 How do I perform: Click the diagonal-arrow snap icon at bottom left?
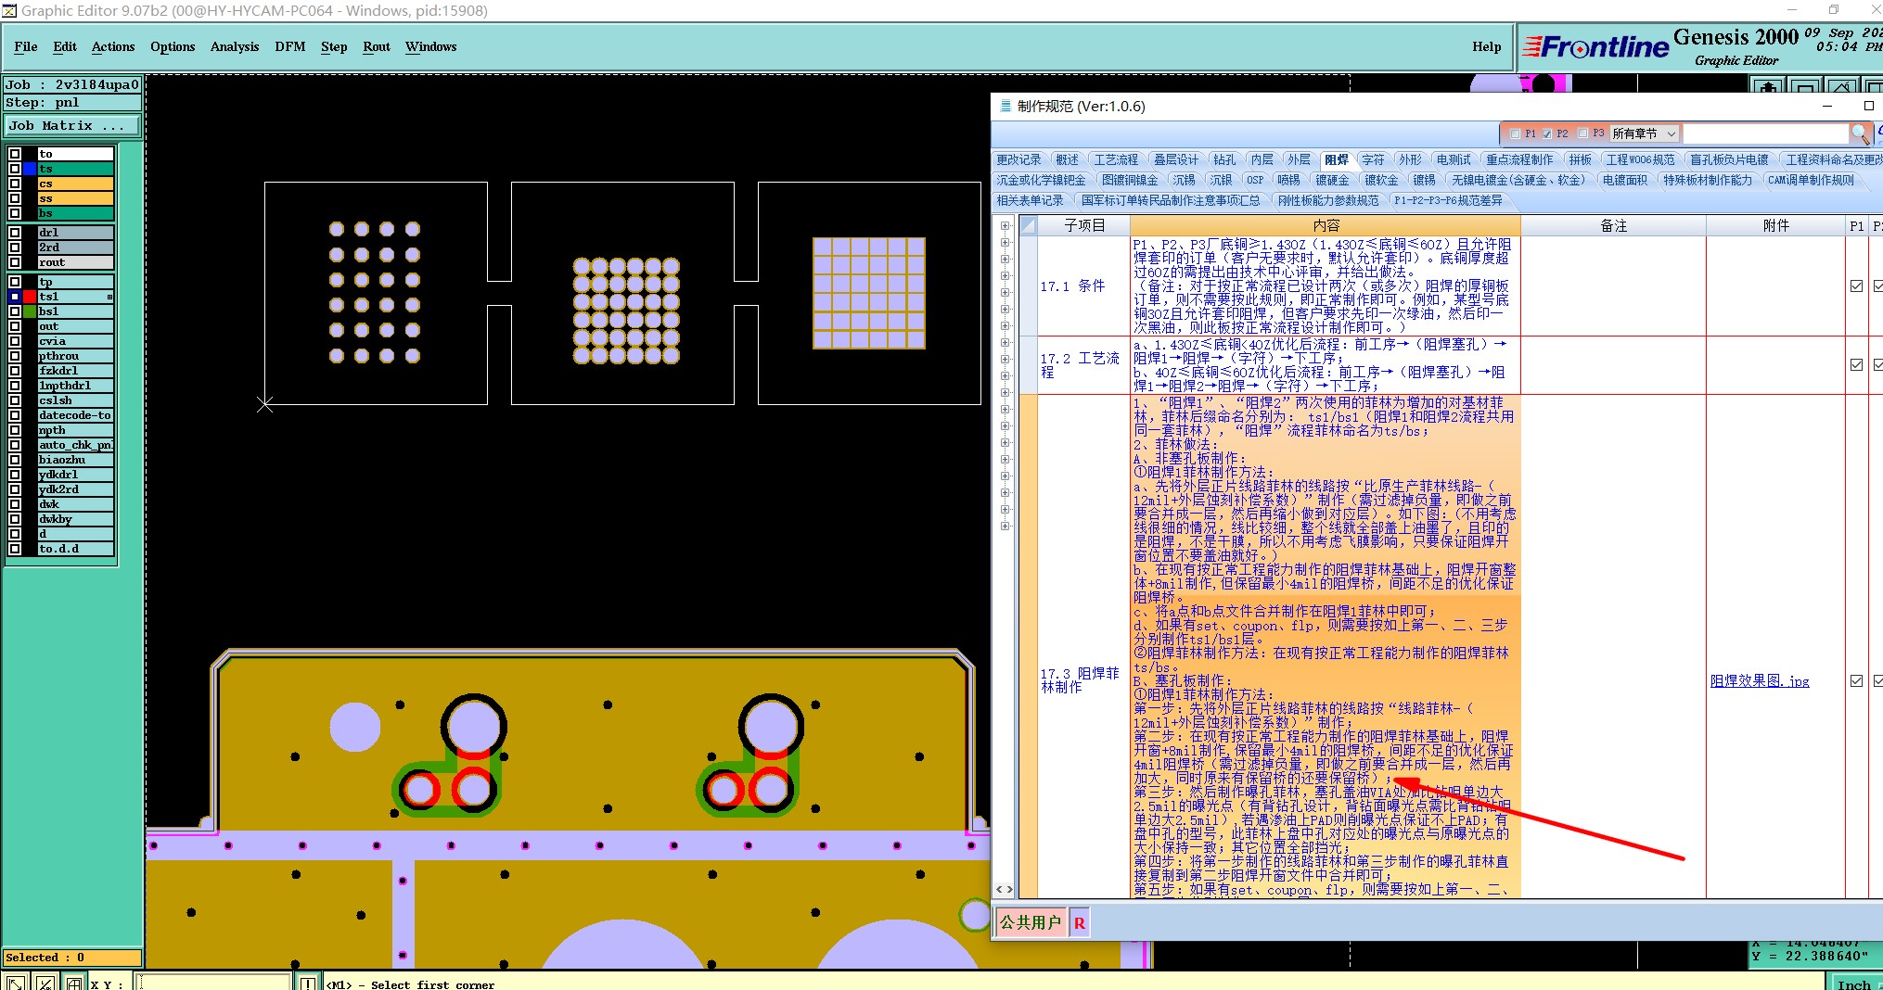click(x=16, y=983)
